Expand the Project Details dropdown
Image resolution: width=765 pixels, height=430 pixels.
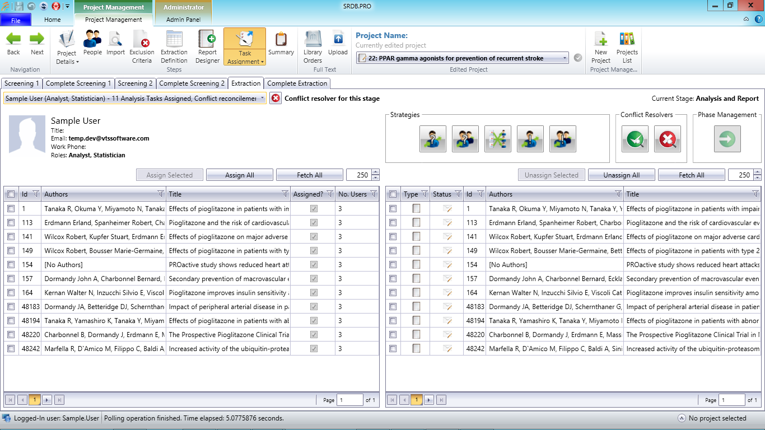point(77,62)
